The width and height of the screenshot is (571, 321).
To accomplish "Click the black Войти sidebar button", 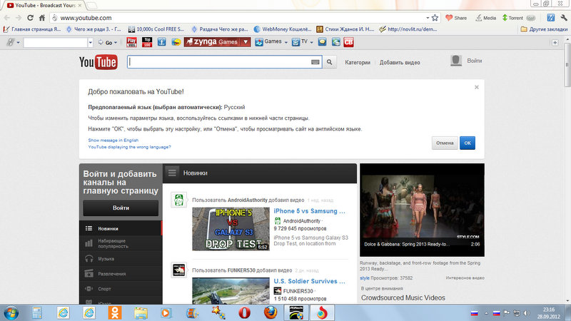I will [x=121, y=208].
